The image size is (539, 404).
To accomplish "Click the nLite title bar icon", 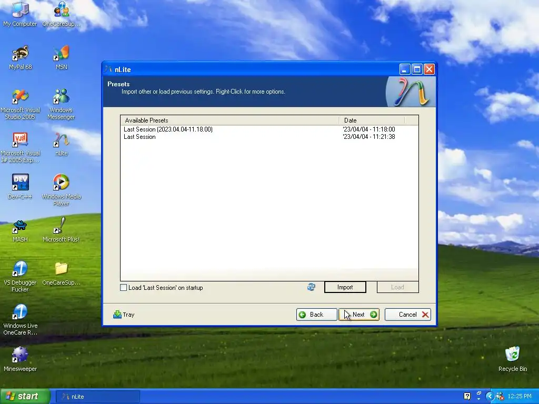I will 108,69.
